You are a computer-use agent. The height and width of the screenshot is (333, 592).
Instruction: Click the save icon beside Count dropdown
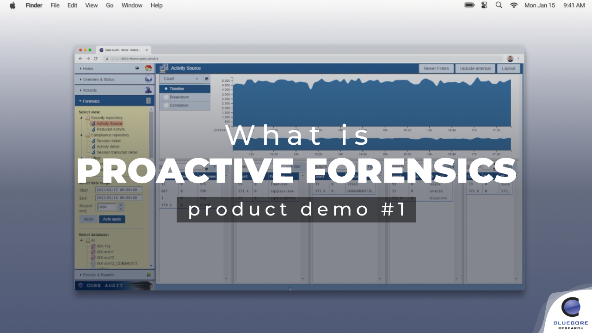(207, 79)
